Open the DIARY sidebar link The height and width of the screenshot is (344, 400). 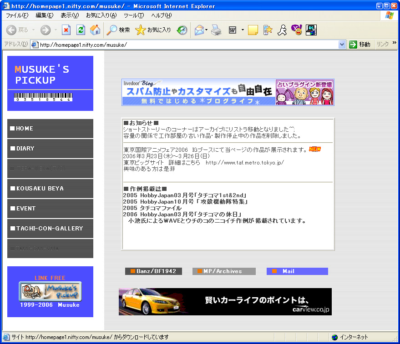[50, 149]
